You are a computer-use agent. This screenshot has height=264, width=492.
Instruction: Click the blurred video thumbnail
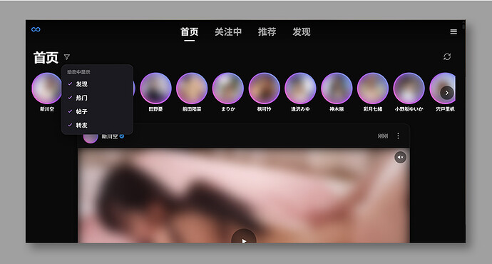click(x=243, y=196)
